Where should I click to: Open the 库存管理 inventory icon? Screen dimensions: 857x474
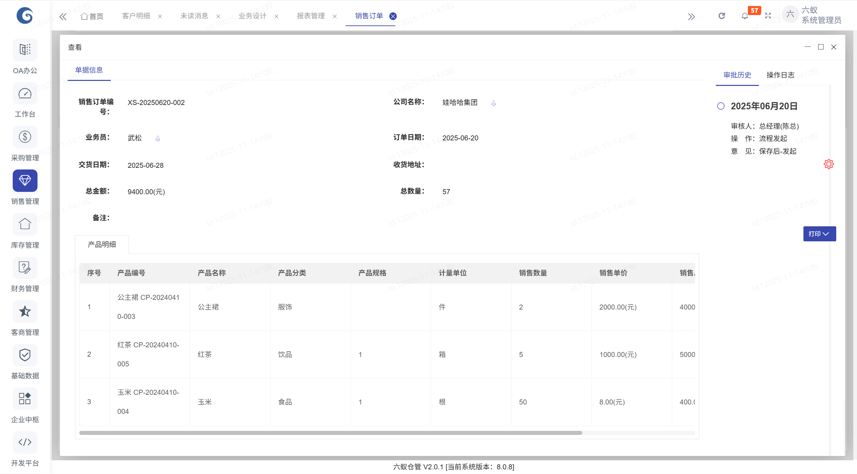click(25, 224)
